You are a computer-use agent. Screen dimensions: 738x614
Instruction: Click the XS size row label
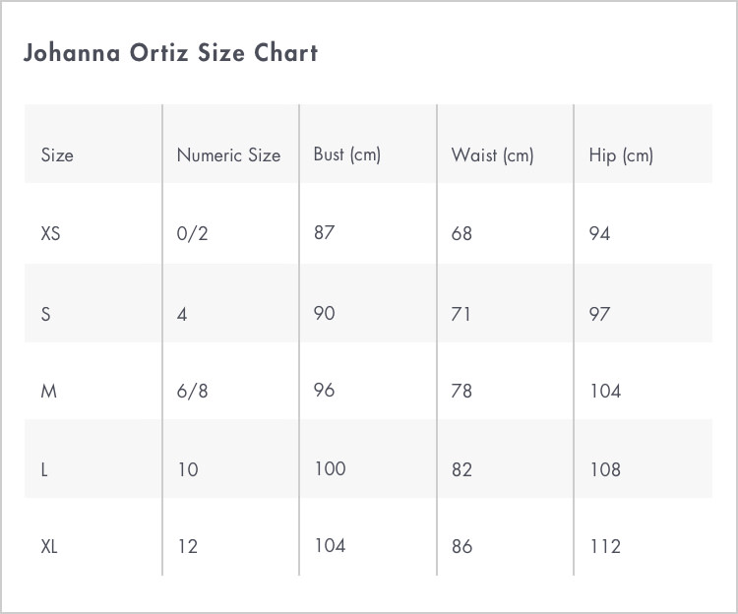(x=51, y=233)
